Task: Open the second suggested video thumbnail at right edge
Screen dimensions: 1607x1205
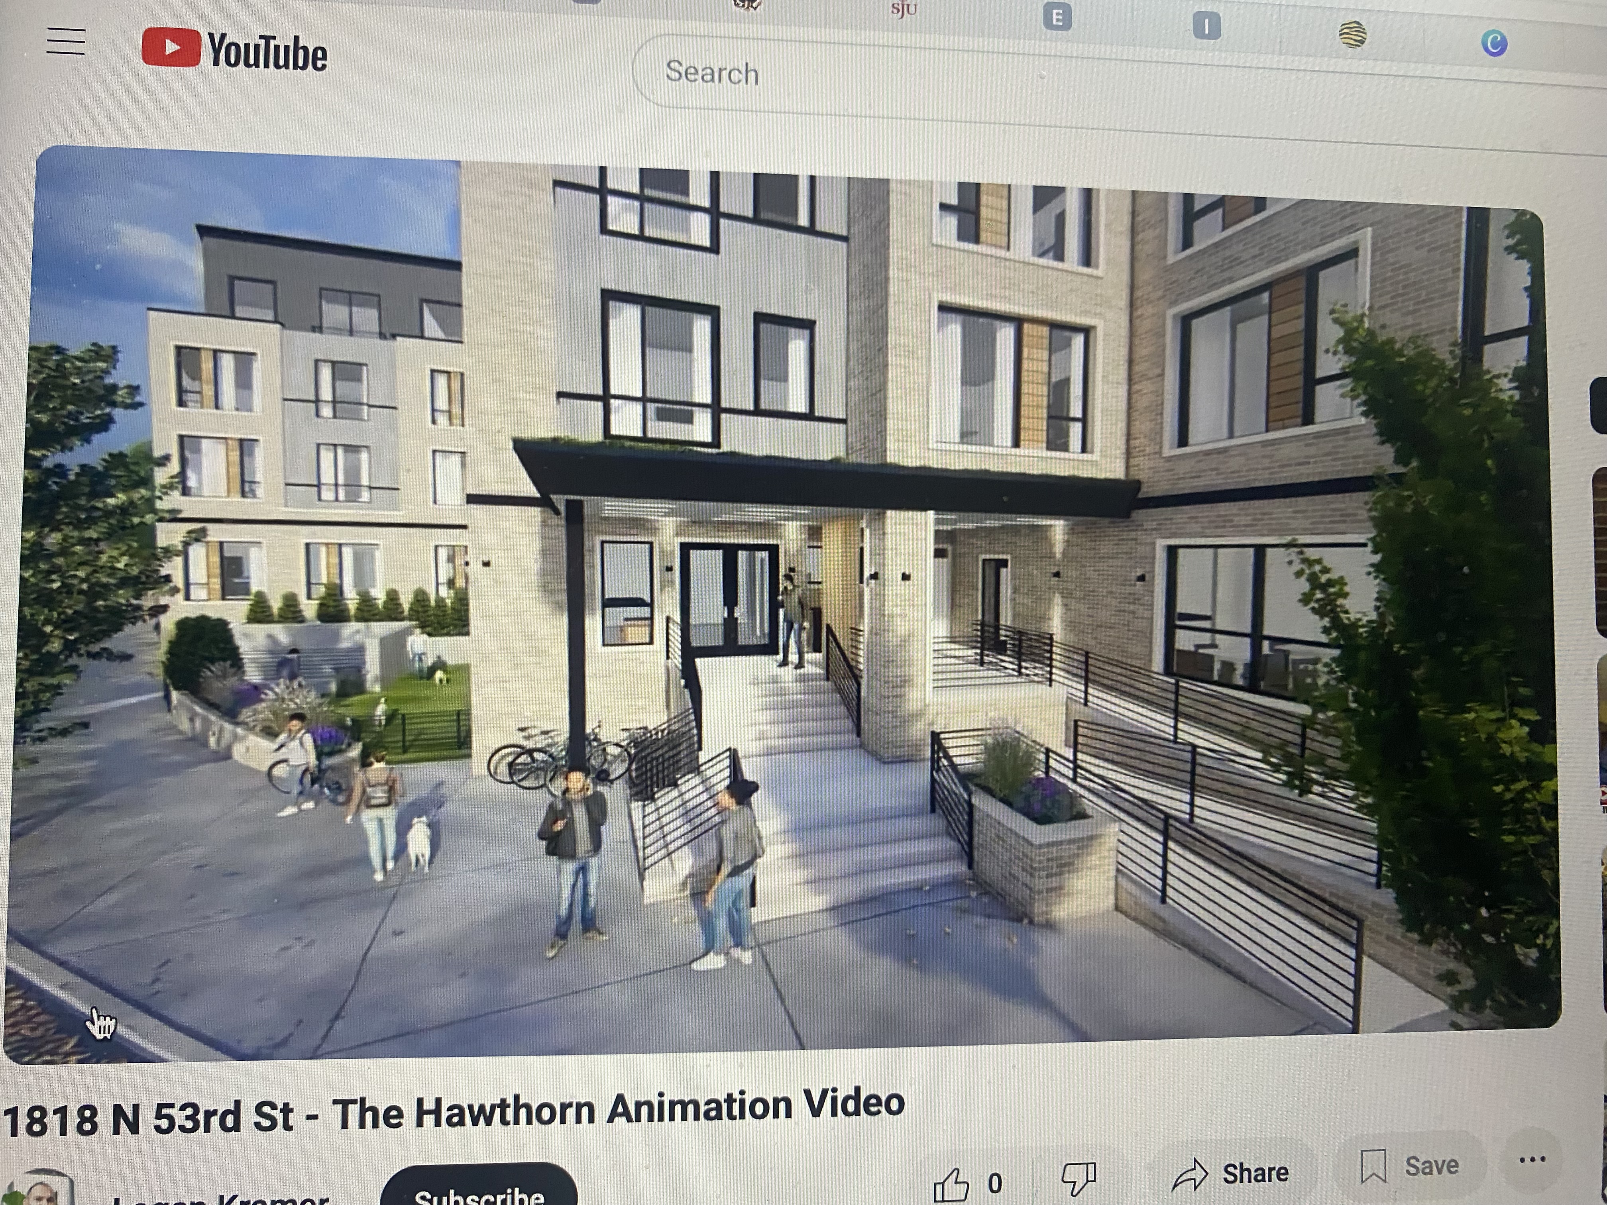Action: (1599, 552)
